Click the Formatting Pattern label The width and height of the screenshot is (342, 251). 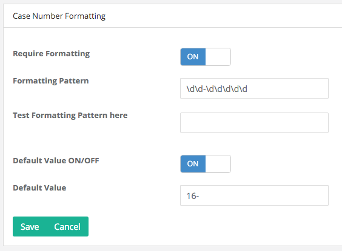coord(51,81)
